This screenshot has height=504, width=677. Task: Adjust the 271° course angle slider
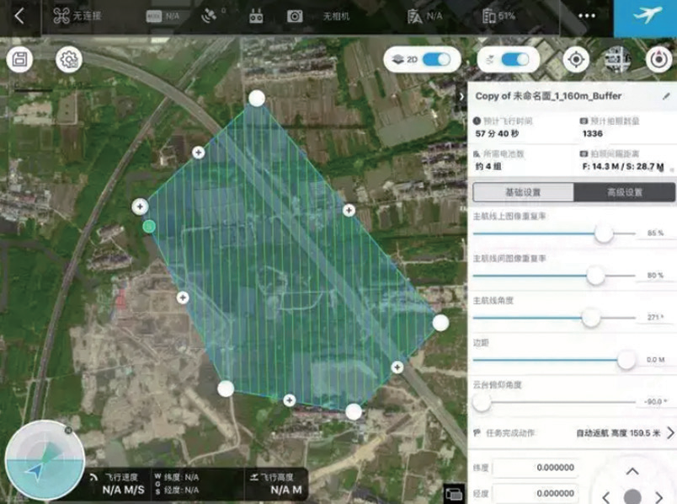click(590, 318)
